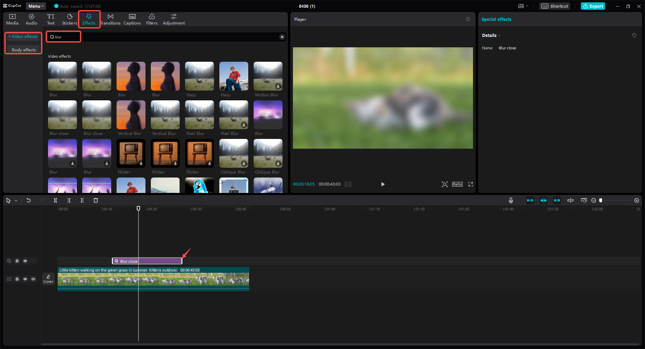The height and width of the screenshot is (349, 645).
Task: Collapse the Details section in Special effects
Action: (x=500, y=35)
